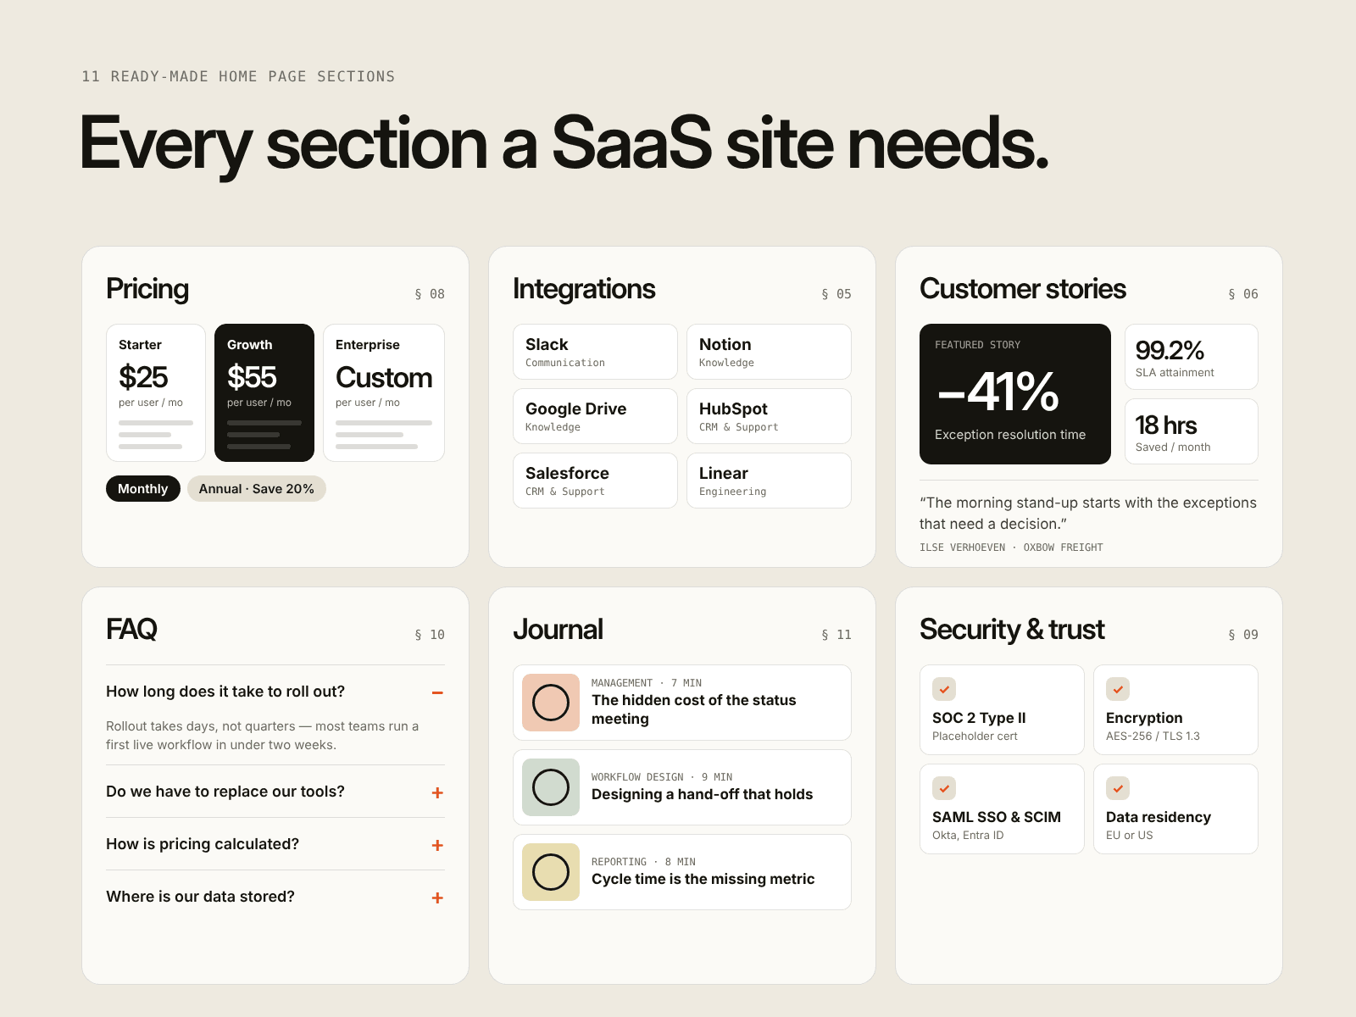
Task: Choose the Enterprise Custom plan card
Action: coord(384,392)
